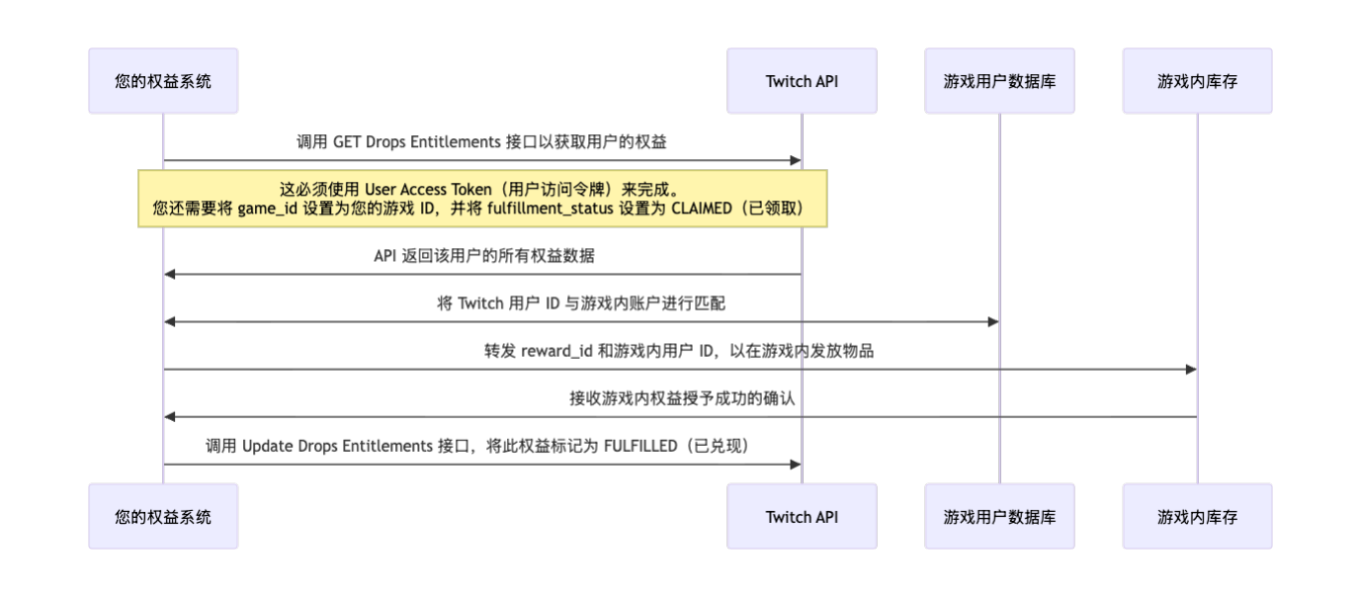Click the bottom Twitch API box
The width and height of the screenshot is (1360, 599).
802,516
